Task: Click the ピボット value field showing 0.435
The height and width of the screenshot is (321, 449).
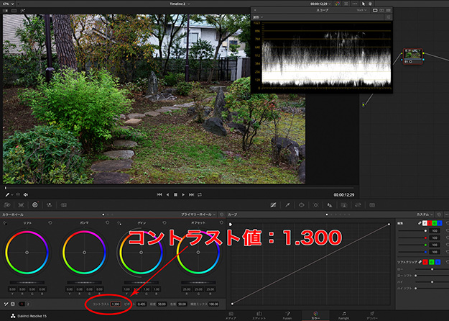Action: coord(142,304)
